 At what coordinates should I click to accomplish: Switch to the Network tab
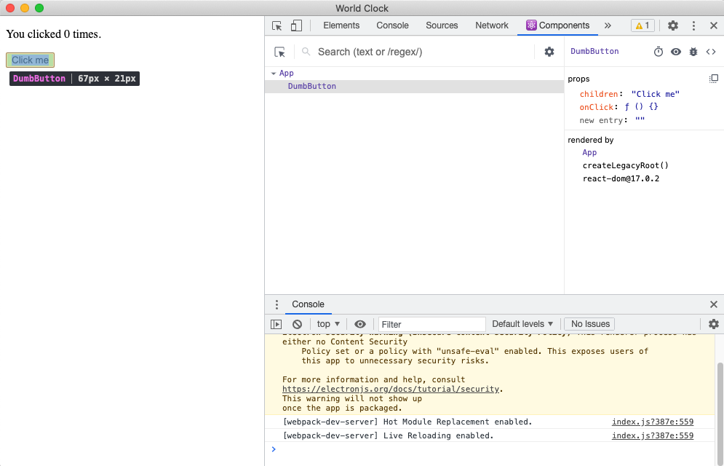[491, 25]
